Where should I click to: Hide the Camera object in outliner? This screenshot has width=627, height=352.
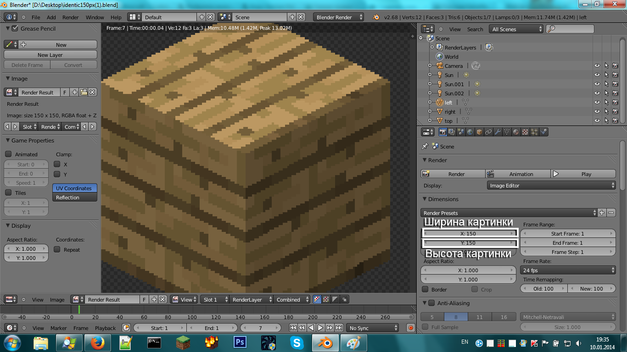click(x=597, y=66)
